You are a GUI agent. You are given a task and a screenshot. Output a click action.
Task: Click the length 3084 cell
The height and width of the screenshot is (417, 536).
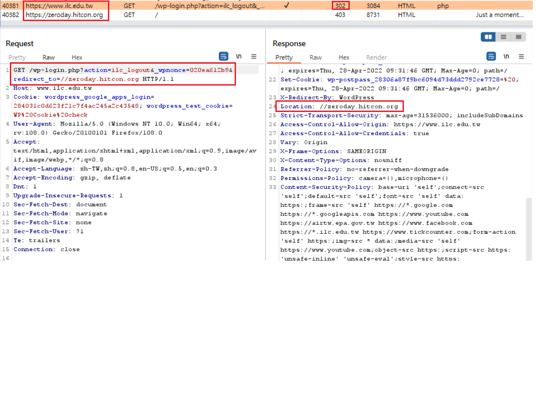coord(373,6)
